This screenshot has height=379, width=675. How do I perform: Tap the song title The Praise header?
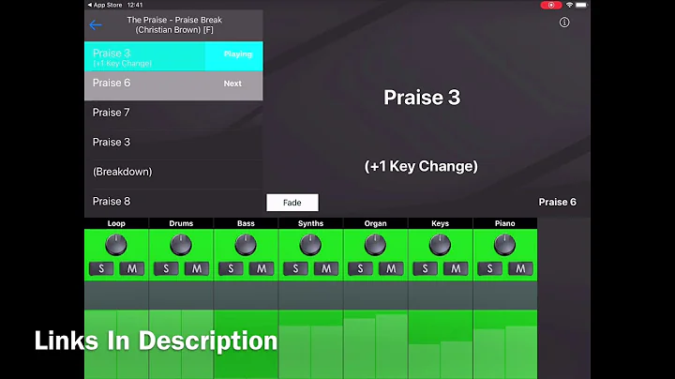coord(174,25)
